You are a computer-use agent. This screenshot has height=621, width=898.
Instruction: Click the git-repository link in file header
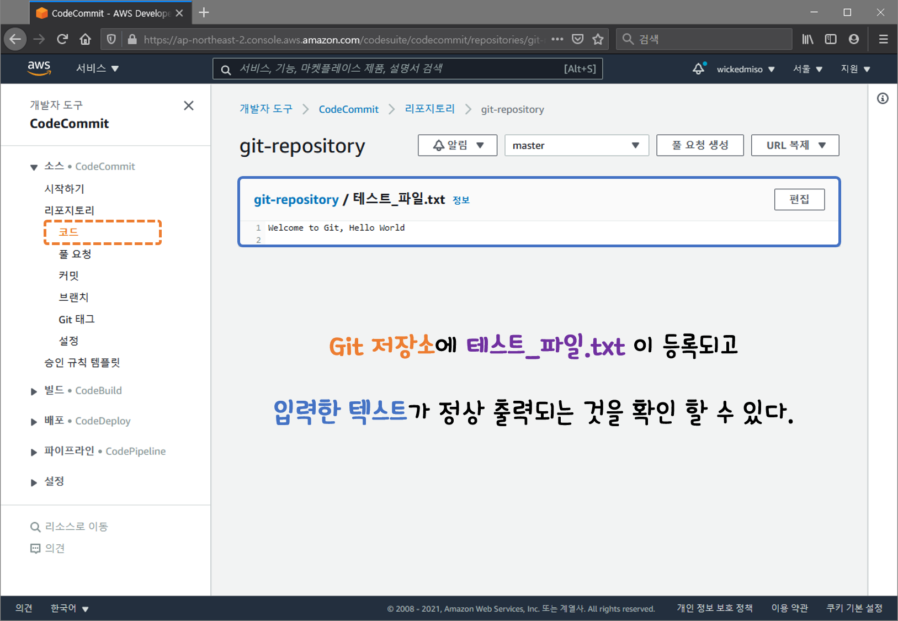[296, 199]
